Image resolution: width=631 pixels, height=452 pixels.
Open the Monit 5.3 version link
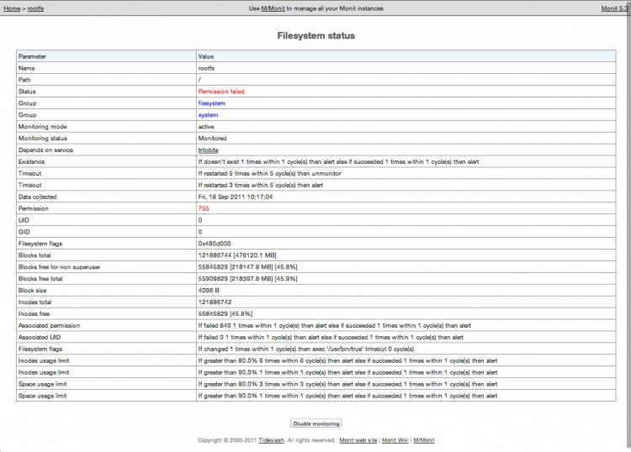[614, 8]
